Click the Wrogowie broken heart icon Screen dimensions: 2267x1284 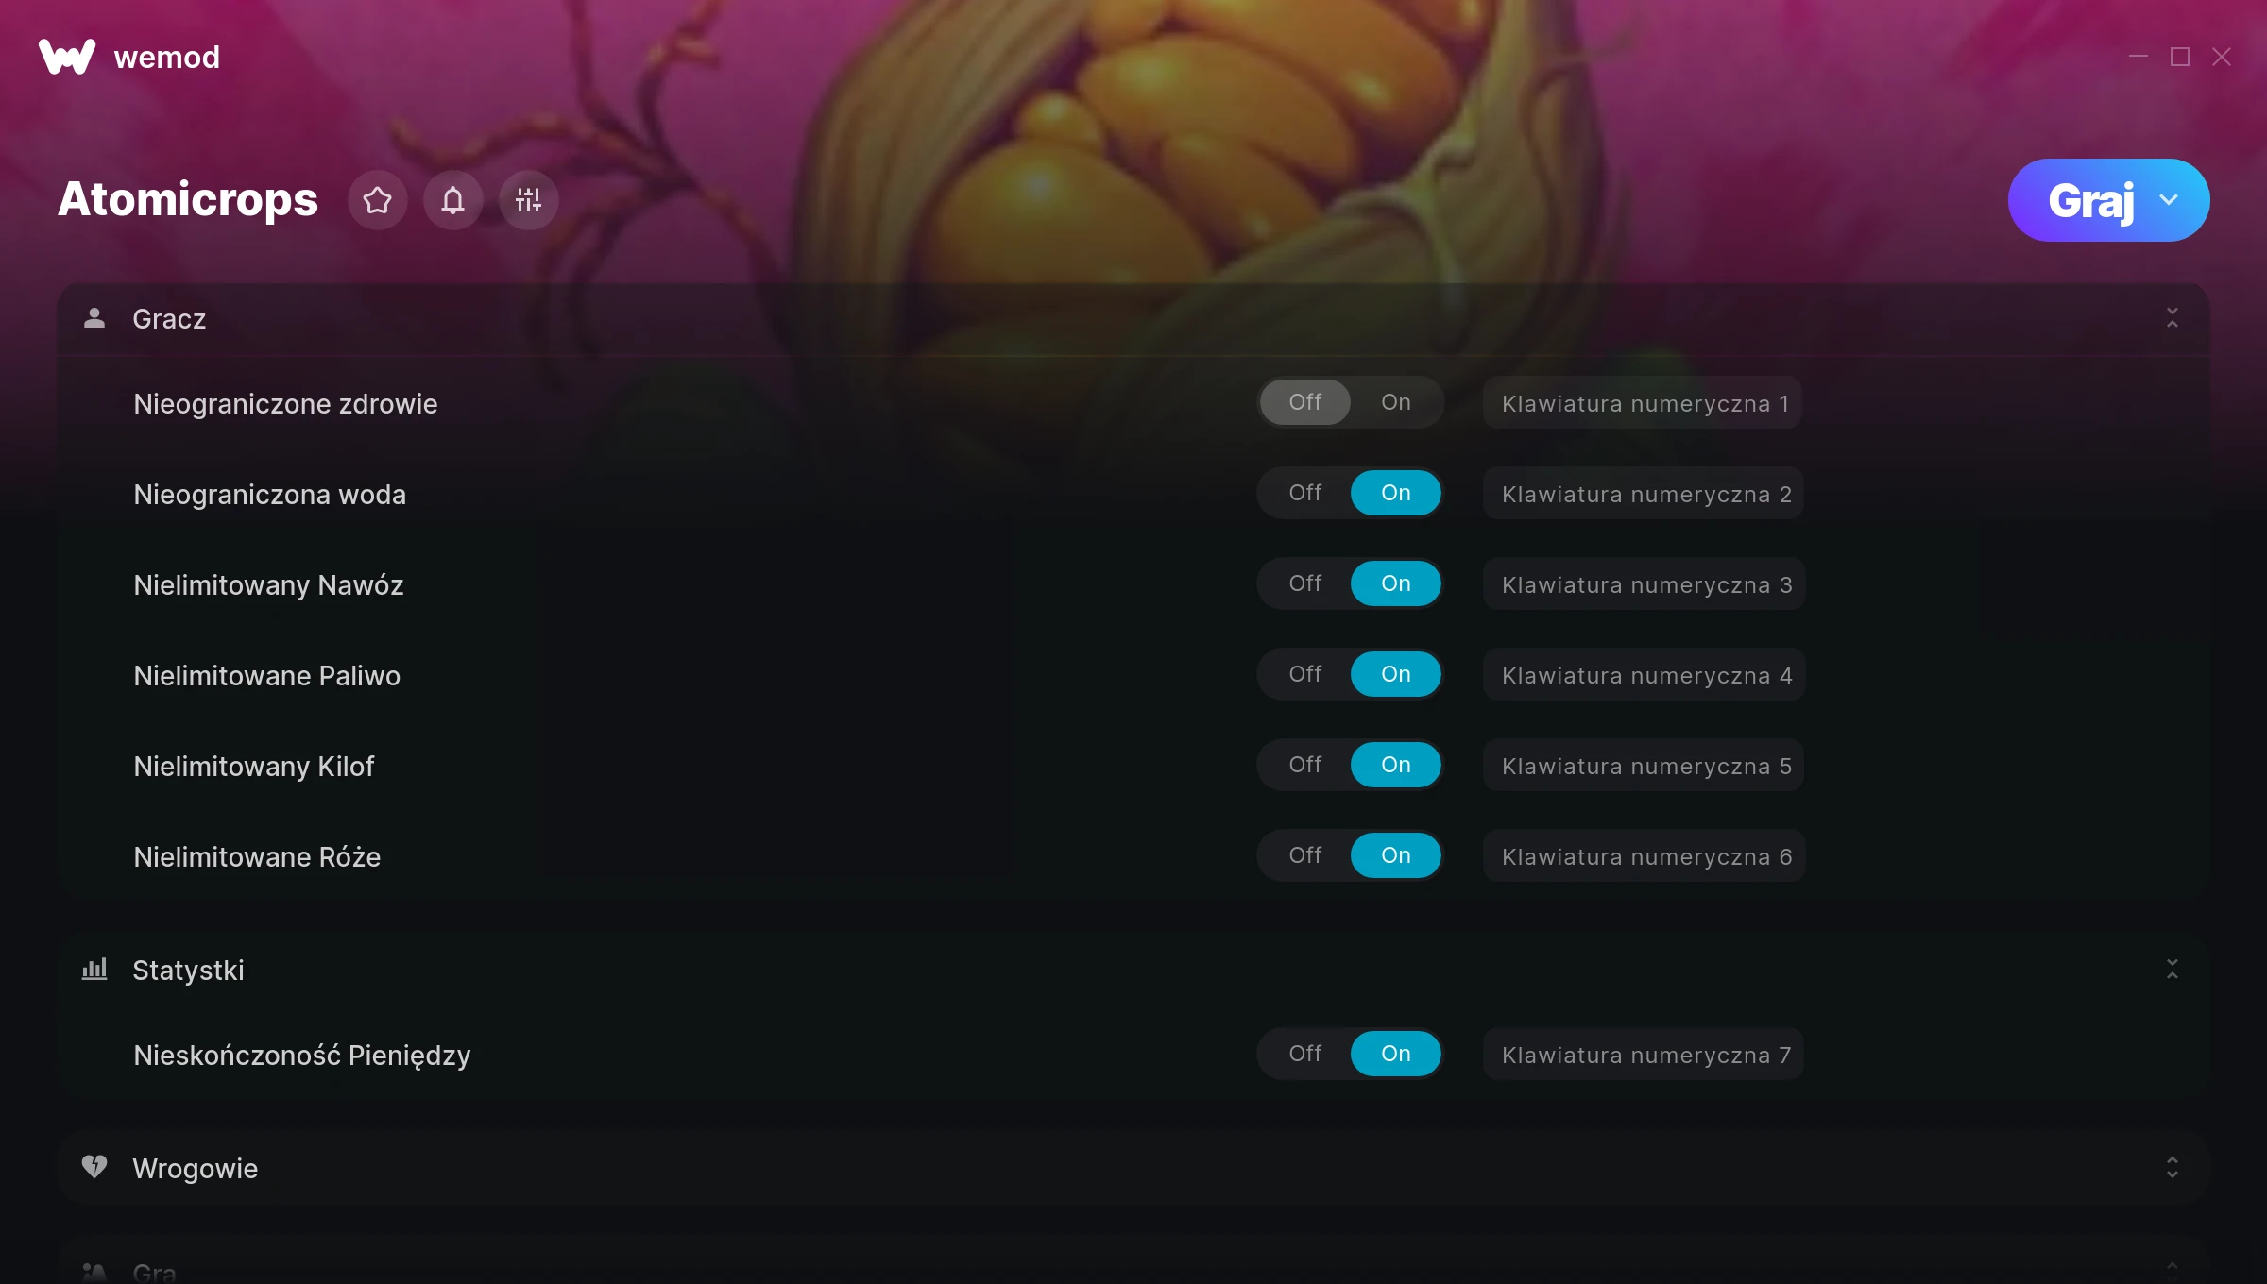(x=94, y=1167)
